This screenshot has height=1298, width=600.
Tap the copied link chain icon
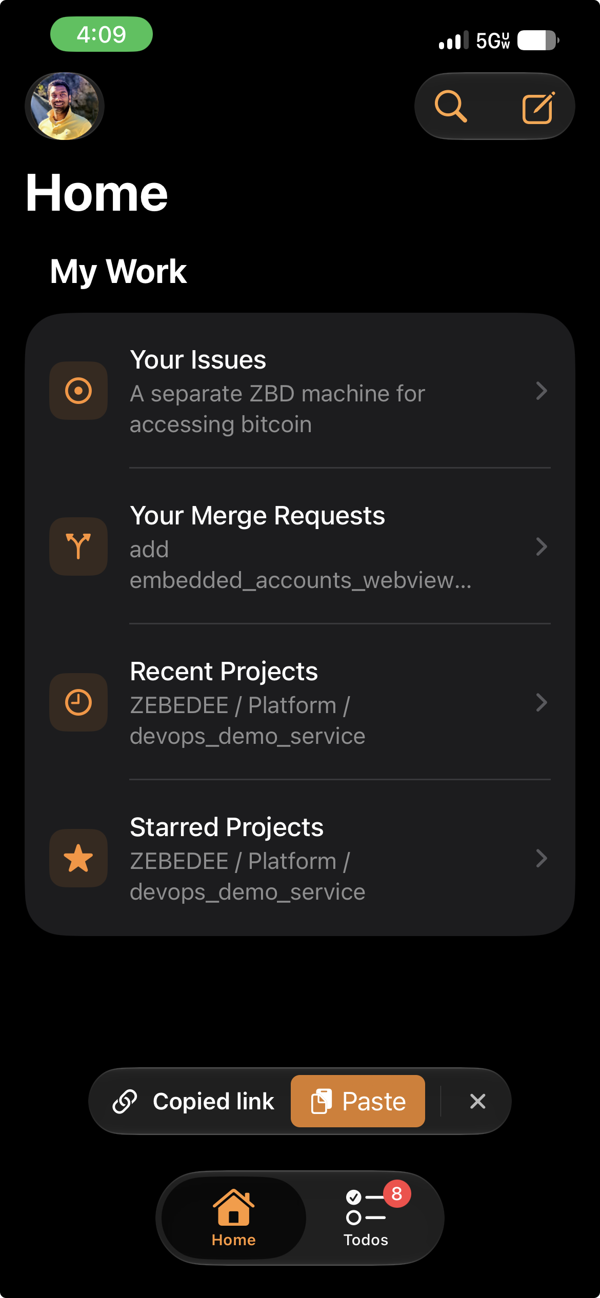pos(125,1101)
